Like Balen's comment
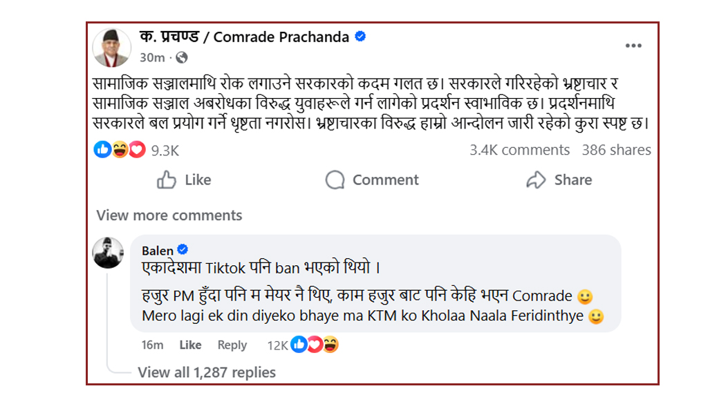708x393 pixels. coord(190,345)
